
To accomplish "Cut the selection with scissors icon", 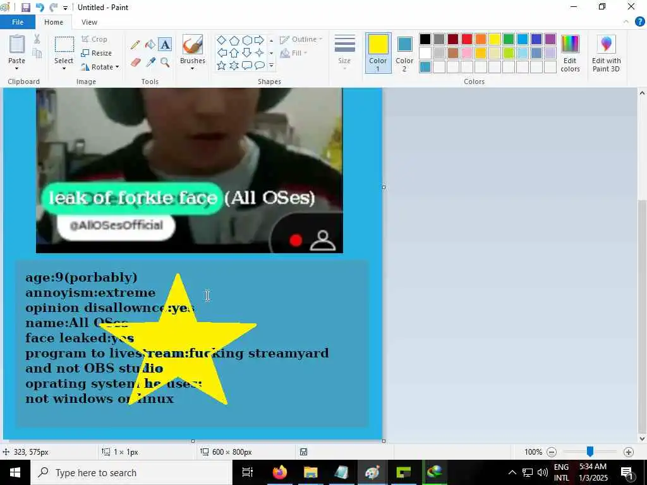I will coord(37,39).
